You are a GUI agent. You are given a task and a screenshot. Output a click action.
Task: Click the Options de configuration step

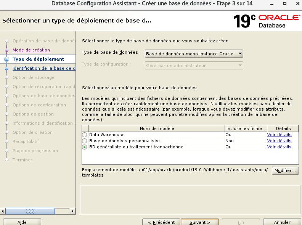pyautogui.click(x=39, y=105)
